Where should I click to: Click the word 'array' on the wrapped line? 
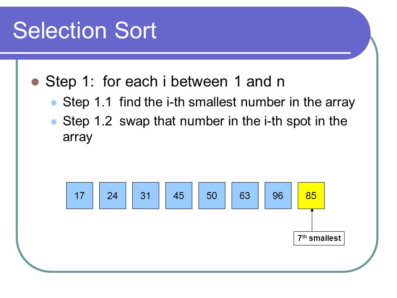77,137
